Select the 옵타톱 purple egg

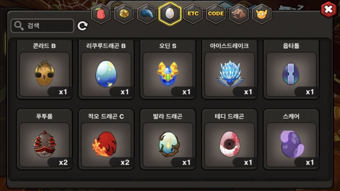291,69
